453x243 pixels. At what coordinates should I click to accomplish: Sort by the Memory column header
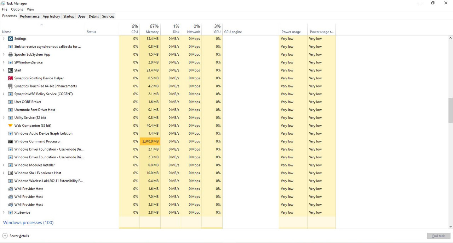(150, 29)
